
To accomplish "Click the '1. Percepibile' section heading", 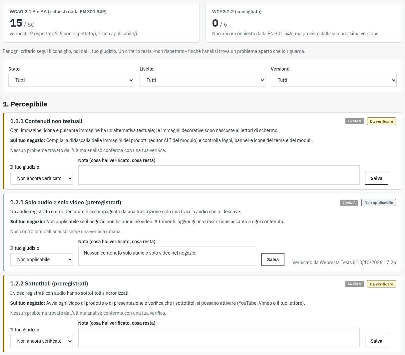I will pos(25,104).
